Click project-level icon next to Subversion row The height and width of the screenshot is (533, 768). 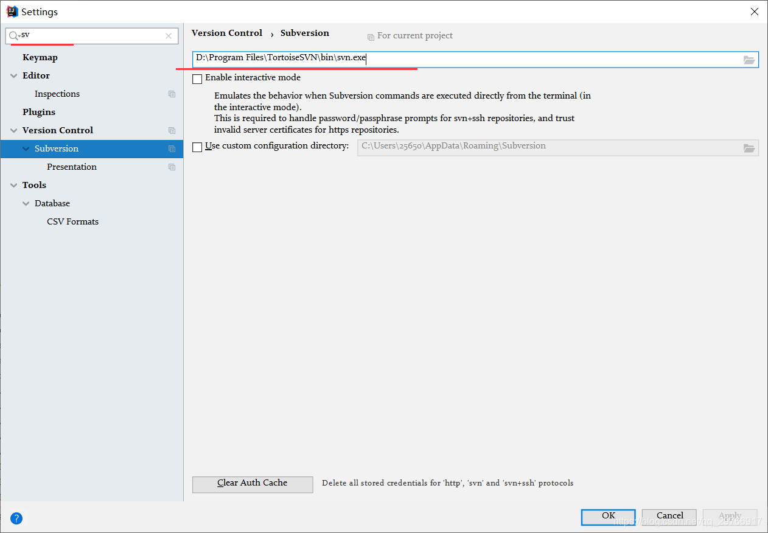coord(172,148)
